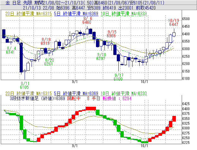This screenshot has height=150, width=197.
Task: Click the 6500 price axis label
Action: tap(186, 19)
